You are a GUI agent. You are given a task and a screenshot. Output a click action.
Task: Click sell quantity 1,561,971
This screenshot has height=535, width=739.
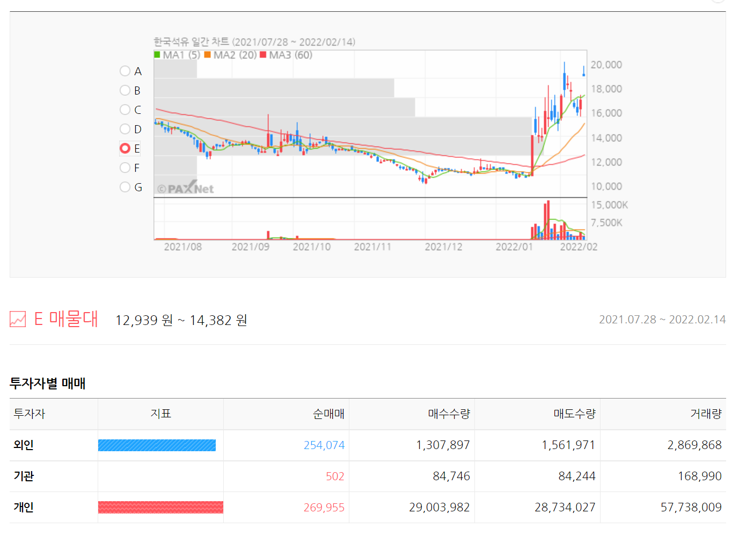click(x=568, y=445)
